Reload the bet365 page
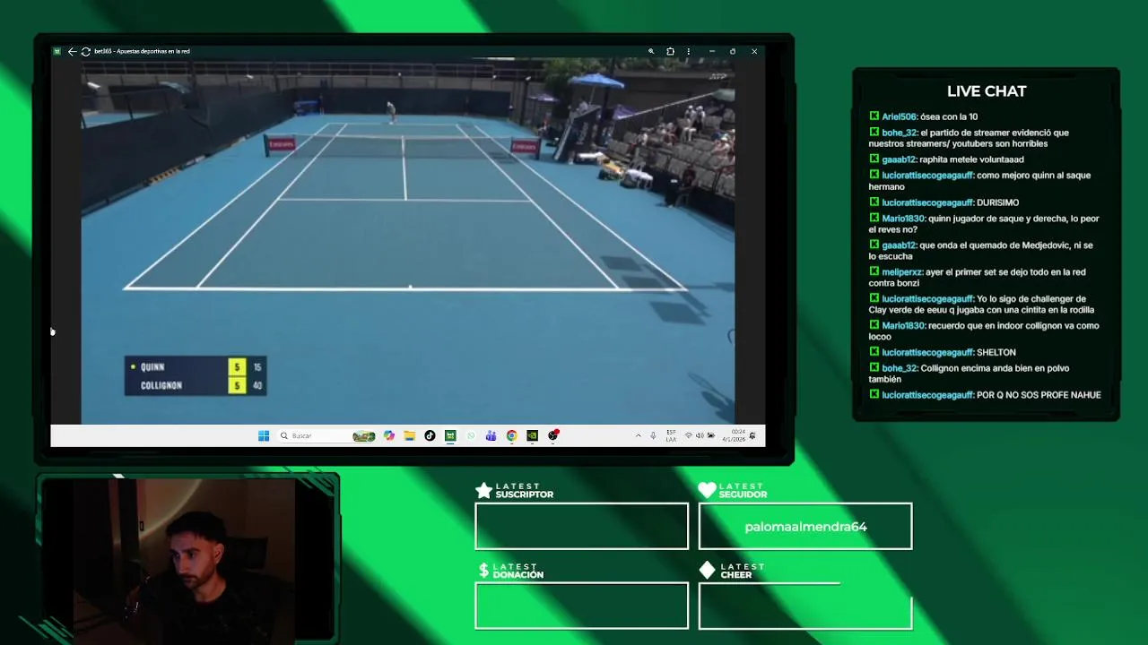This screenshot has width=1148, height=645. click(x=85, y=51)
